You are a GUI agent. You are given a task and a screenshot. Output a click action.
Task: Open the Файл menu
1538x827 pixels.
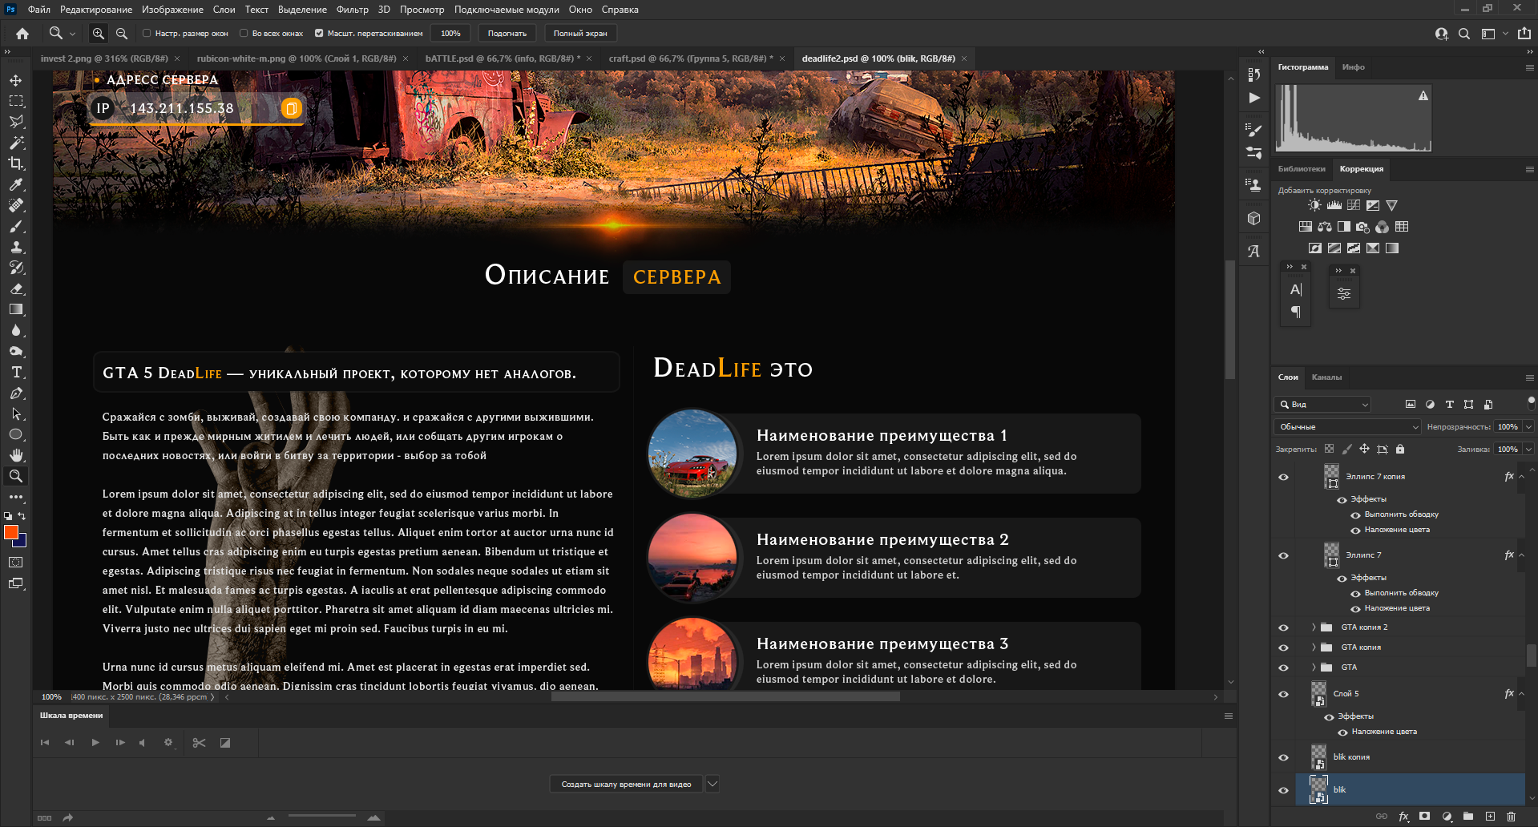(x=39, y=10)
